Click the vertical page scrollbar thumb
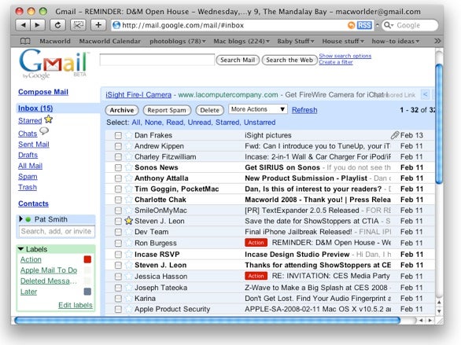This screenshot has height=345, width=461. point(439,123)
